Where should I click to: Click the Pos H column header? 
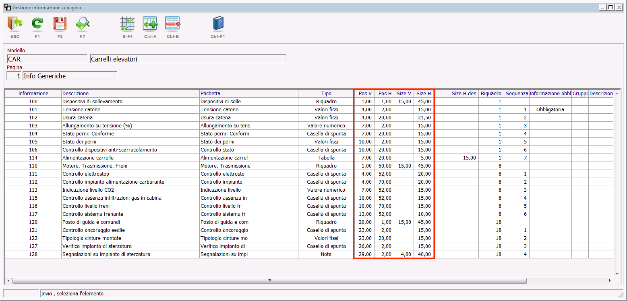point(385,94)
